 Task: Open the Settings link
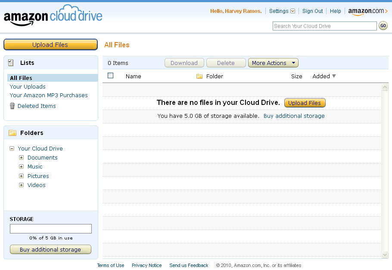point(279,11)
